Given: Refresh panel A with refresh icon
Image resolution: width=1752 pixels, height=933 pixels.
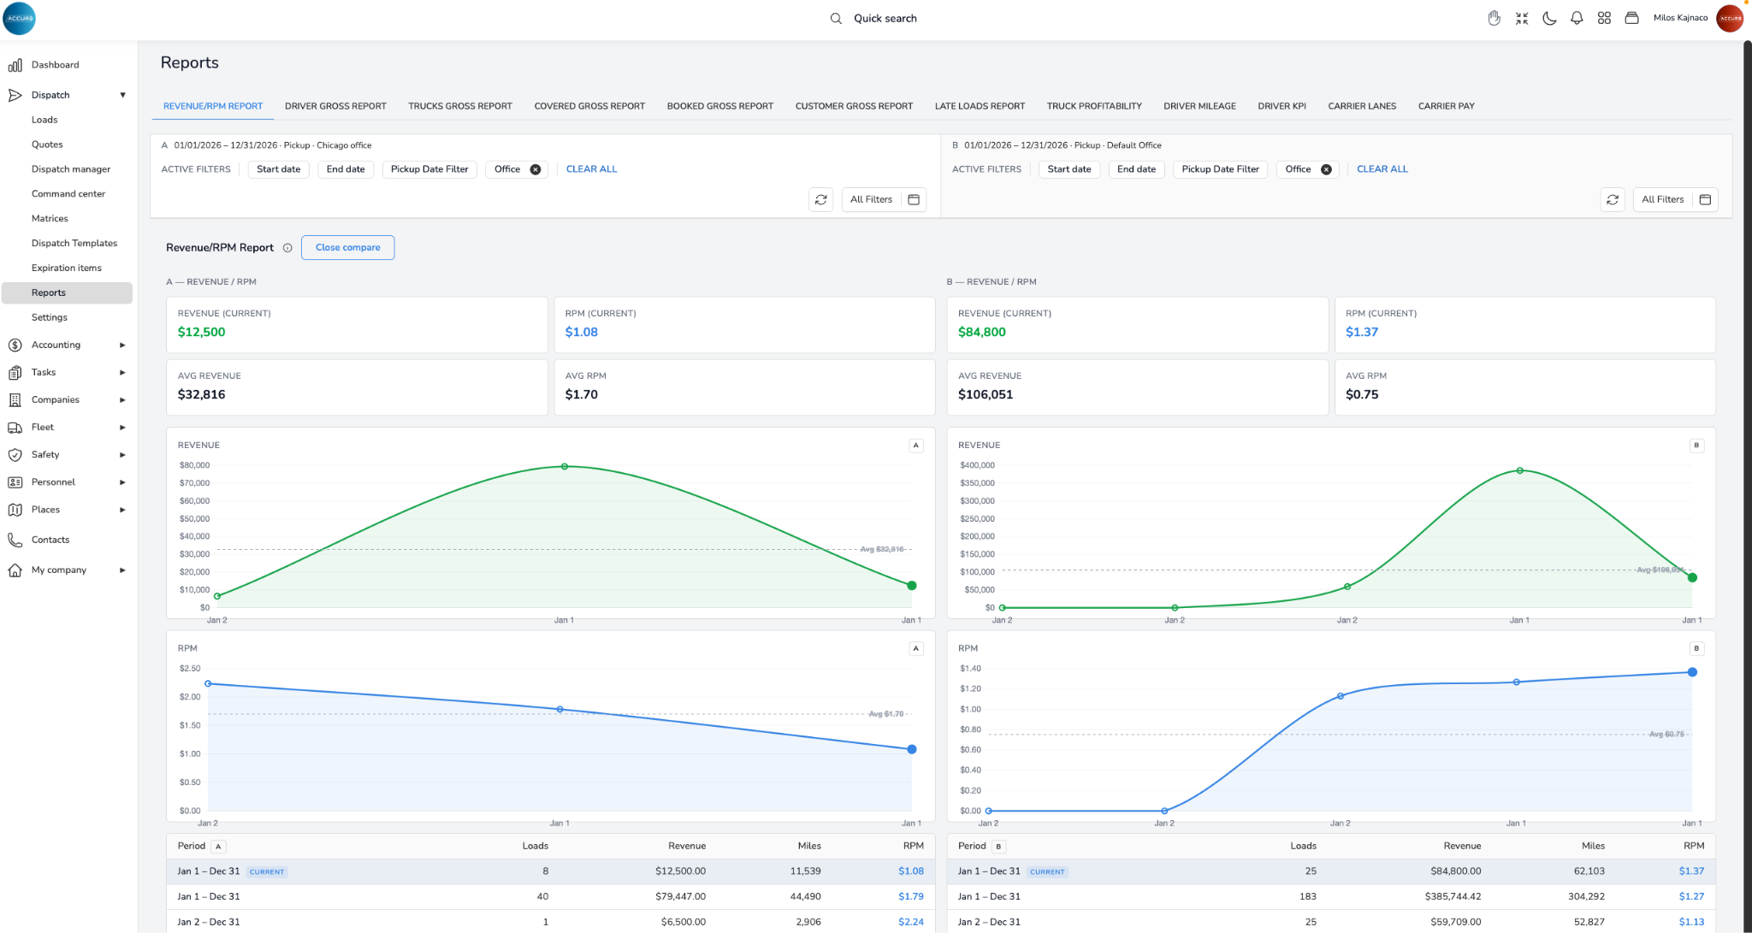Looking at the screenshot, I should coord(821,199).
